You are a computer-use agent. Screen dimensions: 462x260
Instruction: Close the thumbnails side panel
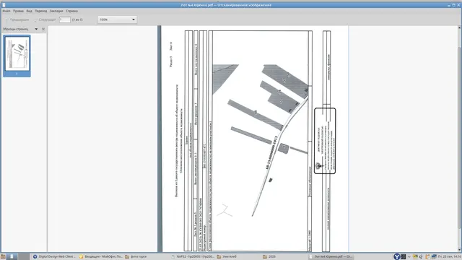coord(43,29)
